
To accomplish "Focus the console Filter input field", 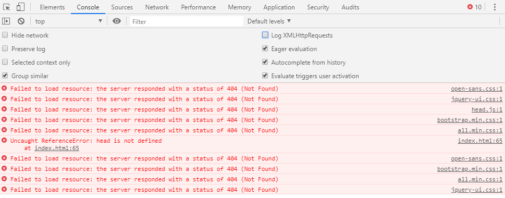I will click(187, 21).
